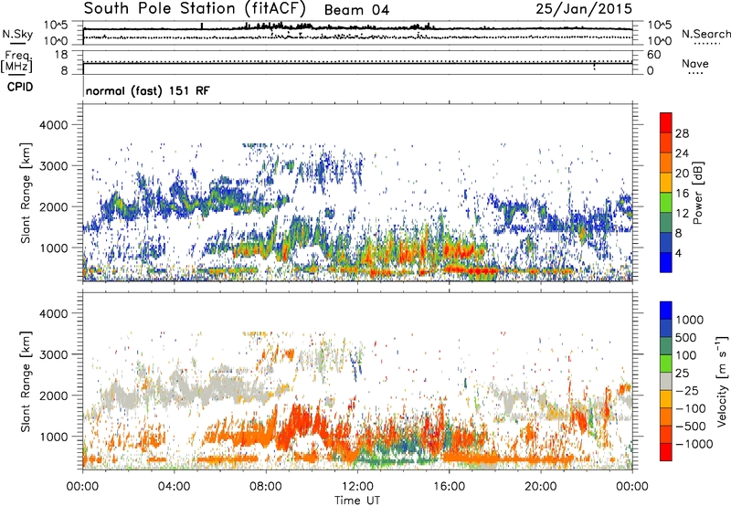Viewport: 731px width, 506px height.
Task: Click the '1000' slant range tick on the velocity panel
Action: 53,437
